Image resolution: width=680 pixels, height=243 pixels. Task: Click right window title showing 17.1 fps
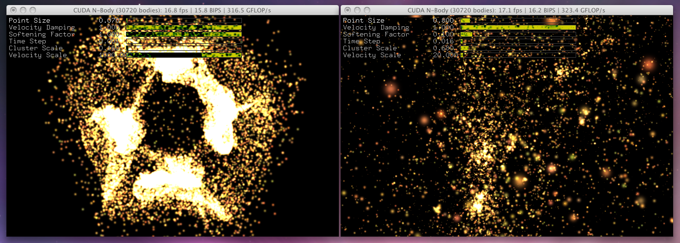[506, 10]
